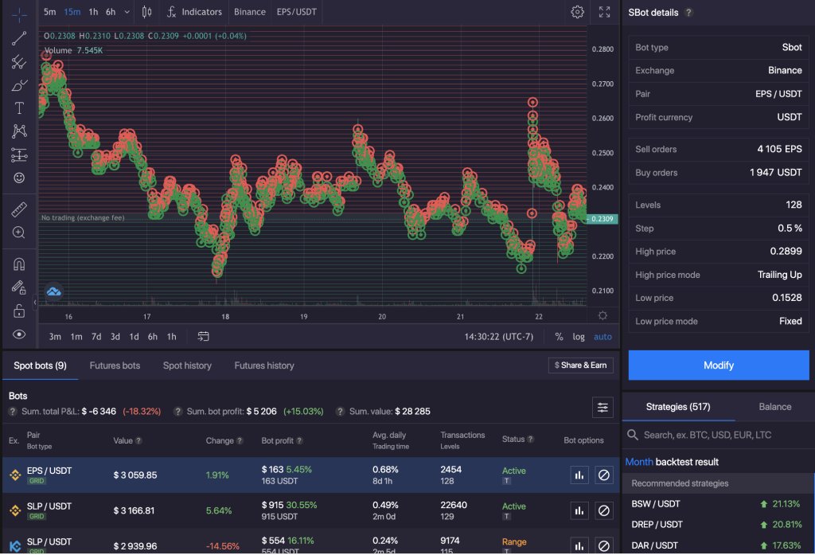Viewport: 815px width, 555px height.
Task: Select the pitchfork drawing tool
Action: (x=19, y=62)
